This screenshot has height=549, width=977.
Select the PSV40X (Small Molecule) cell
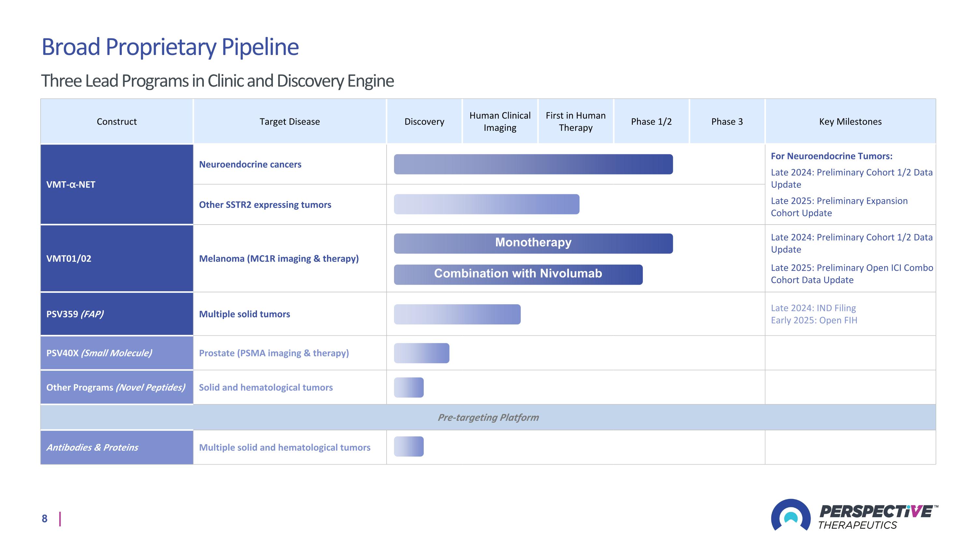117,353
